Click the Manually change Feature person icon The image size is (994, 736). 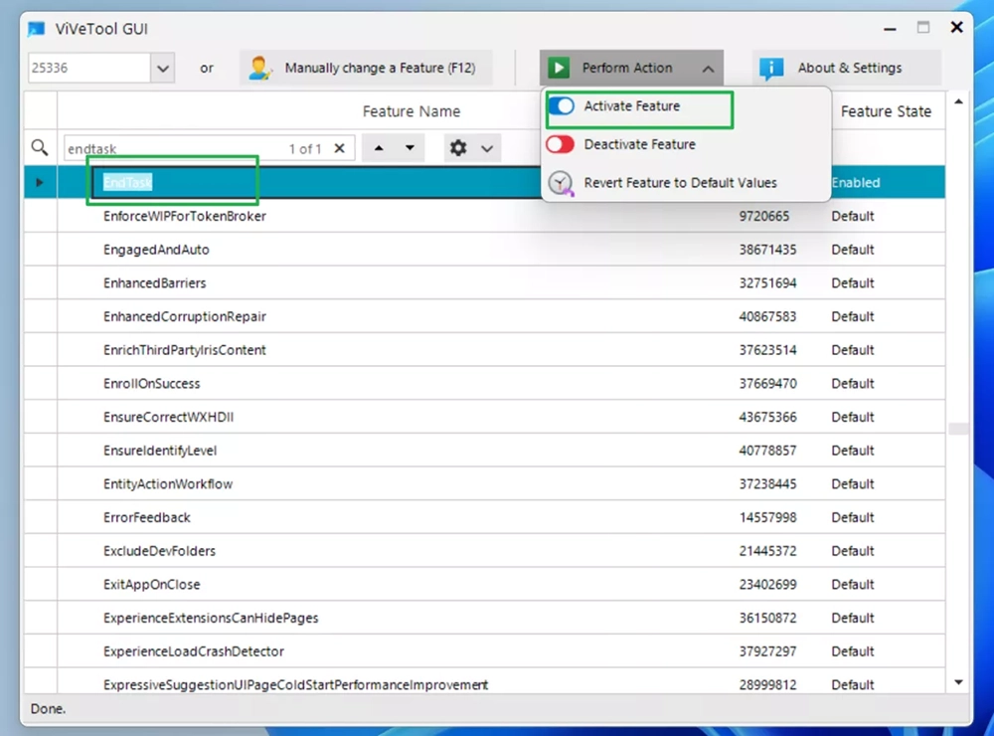(260, 69)
